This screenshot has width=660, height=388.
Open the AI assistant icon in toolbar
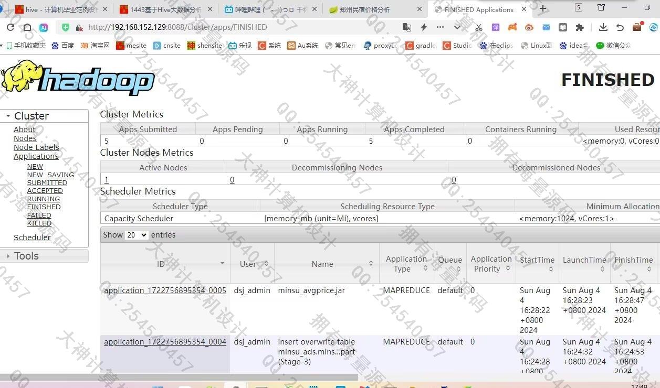43,27
